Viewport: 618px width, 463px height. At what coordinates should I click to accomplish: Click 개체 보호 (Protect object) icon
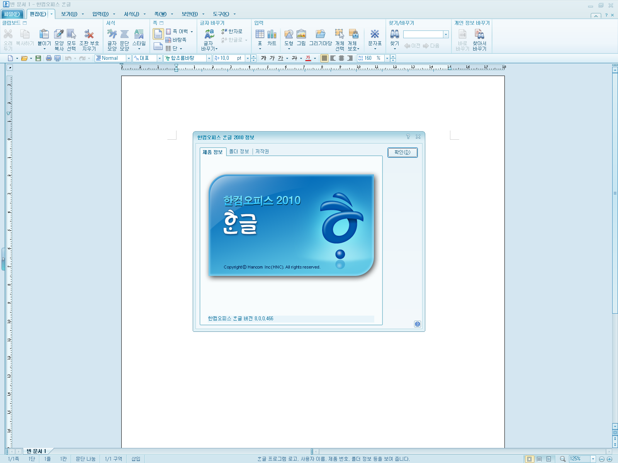coord(353,34)
